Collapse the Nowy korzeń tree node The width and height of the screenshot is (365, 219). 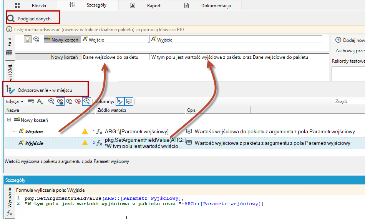coord(9,120)
